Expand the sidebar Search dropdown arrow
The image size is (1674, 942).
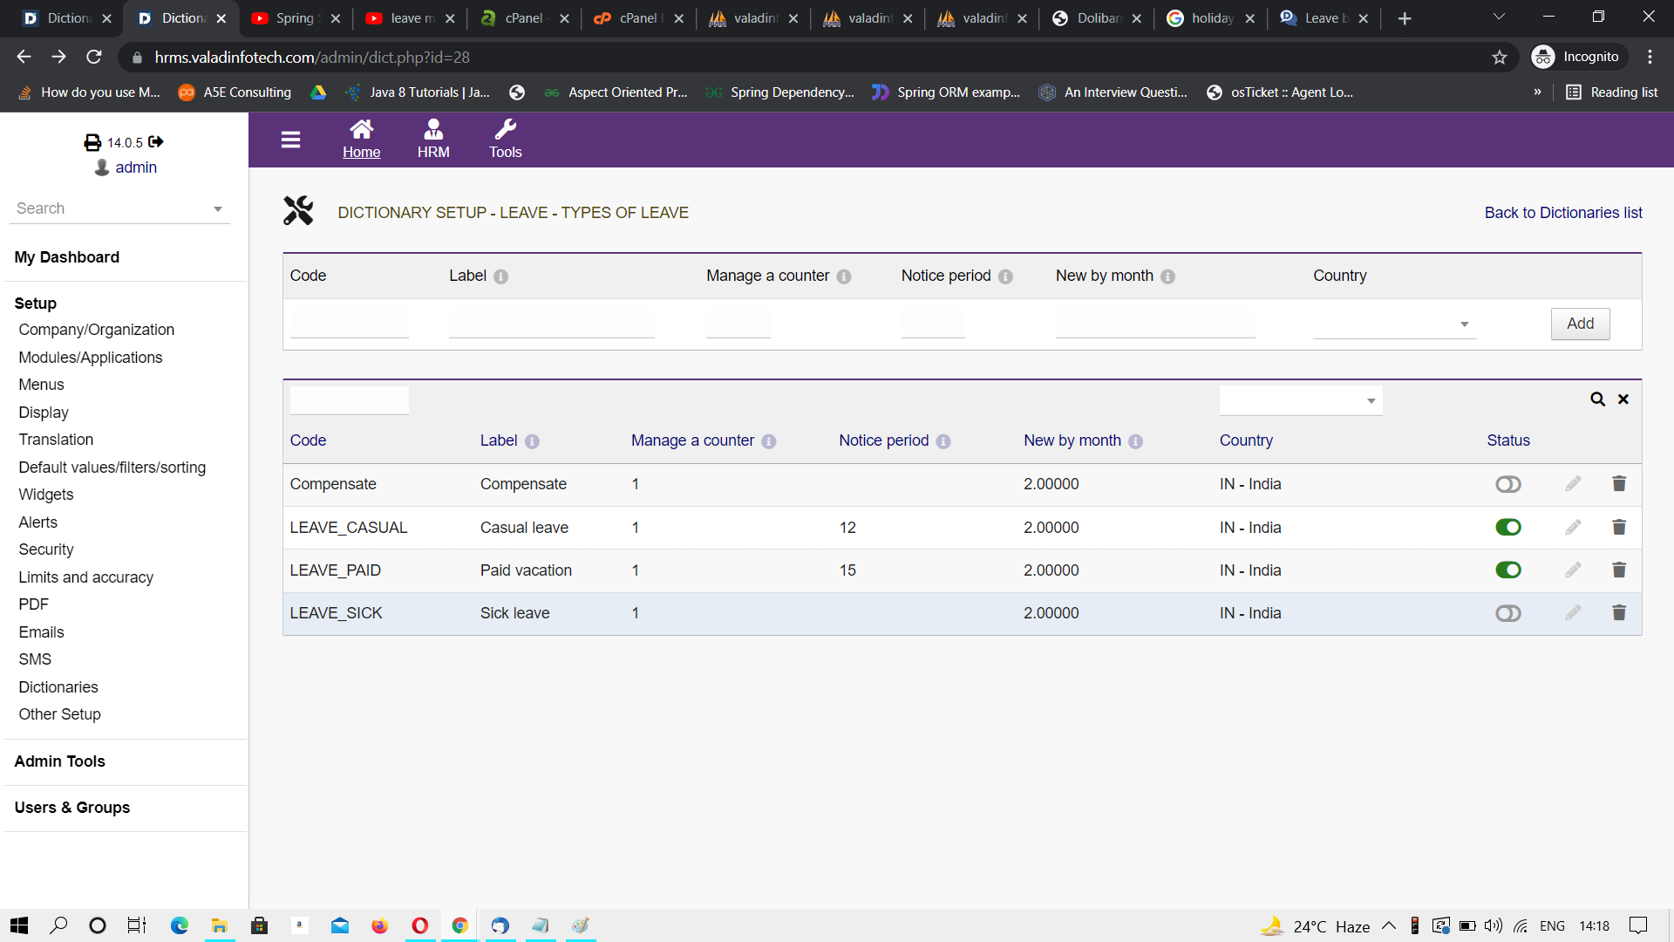(218, 209)
